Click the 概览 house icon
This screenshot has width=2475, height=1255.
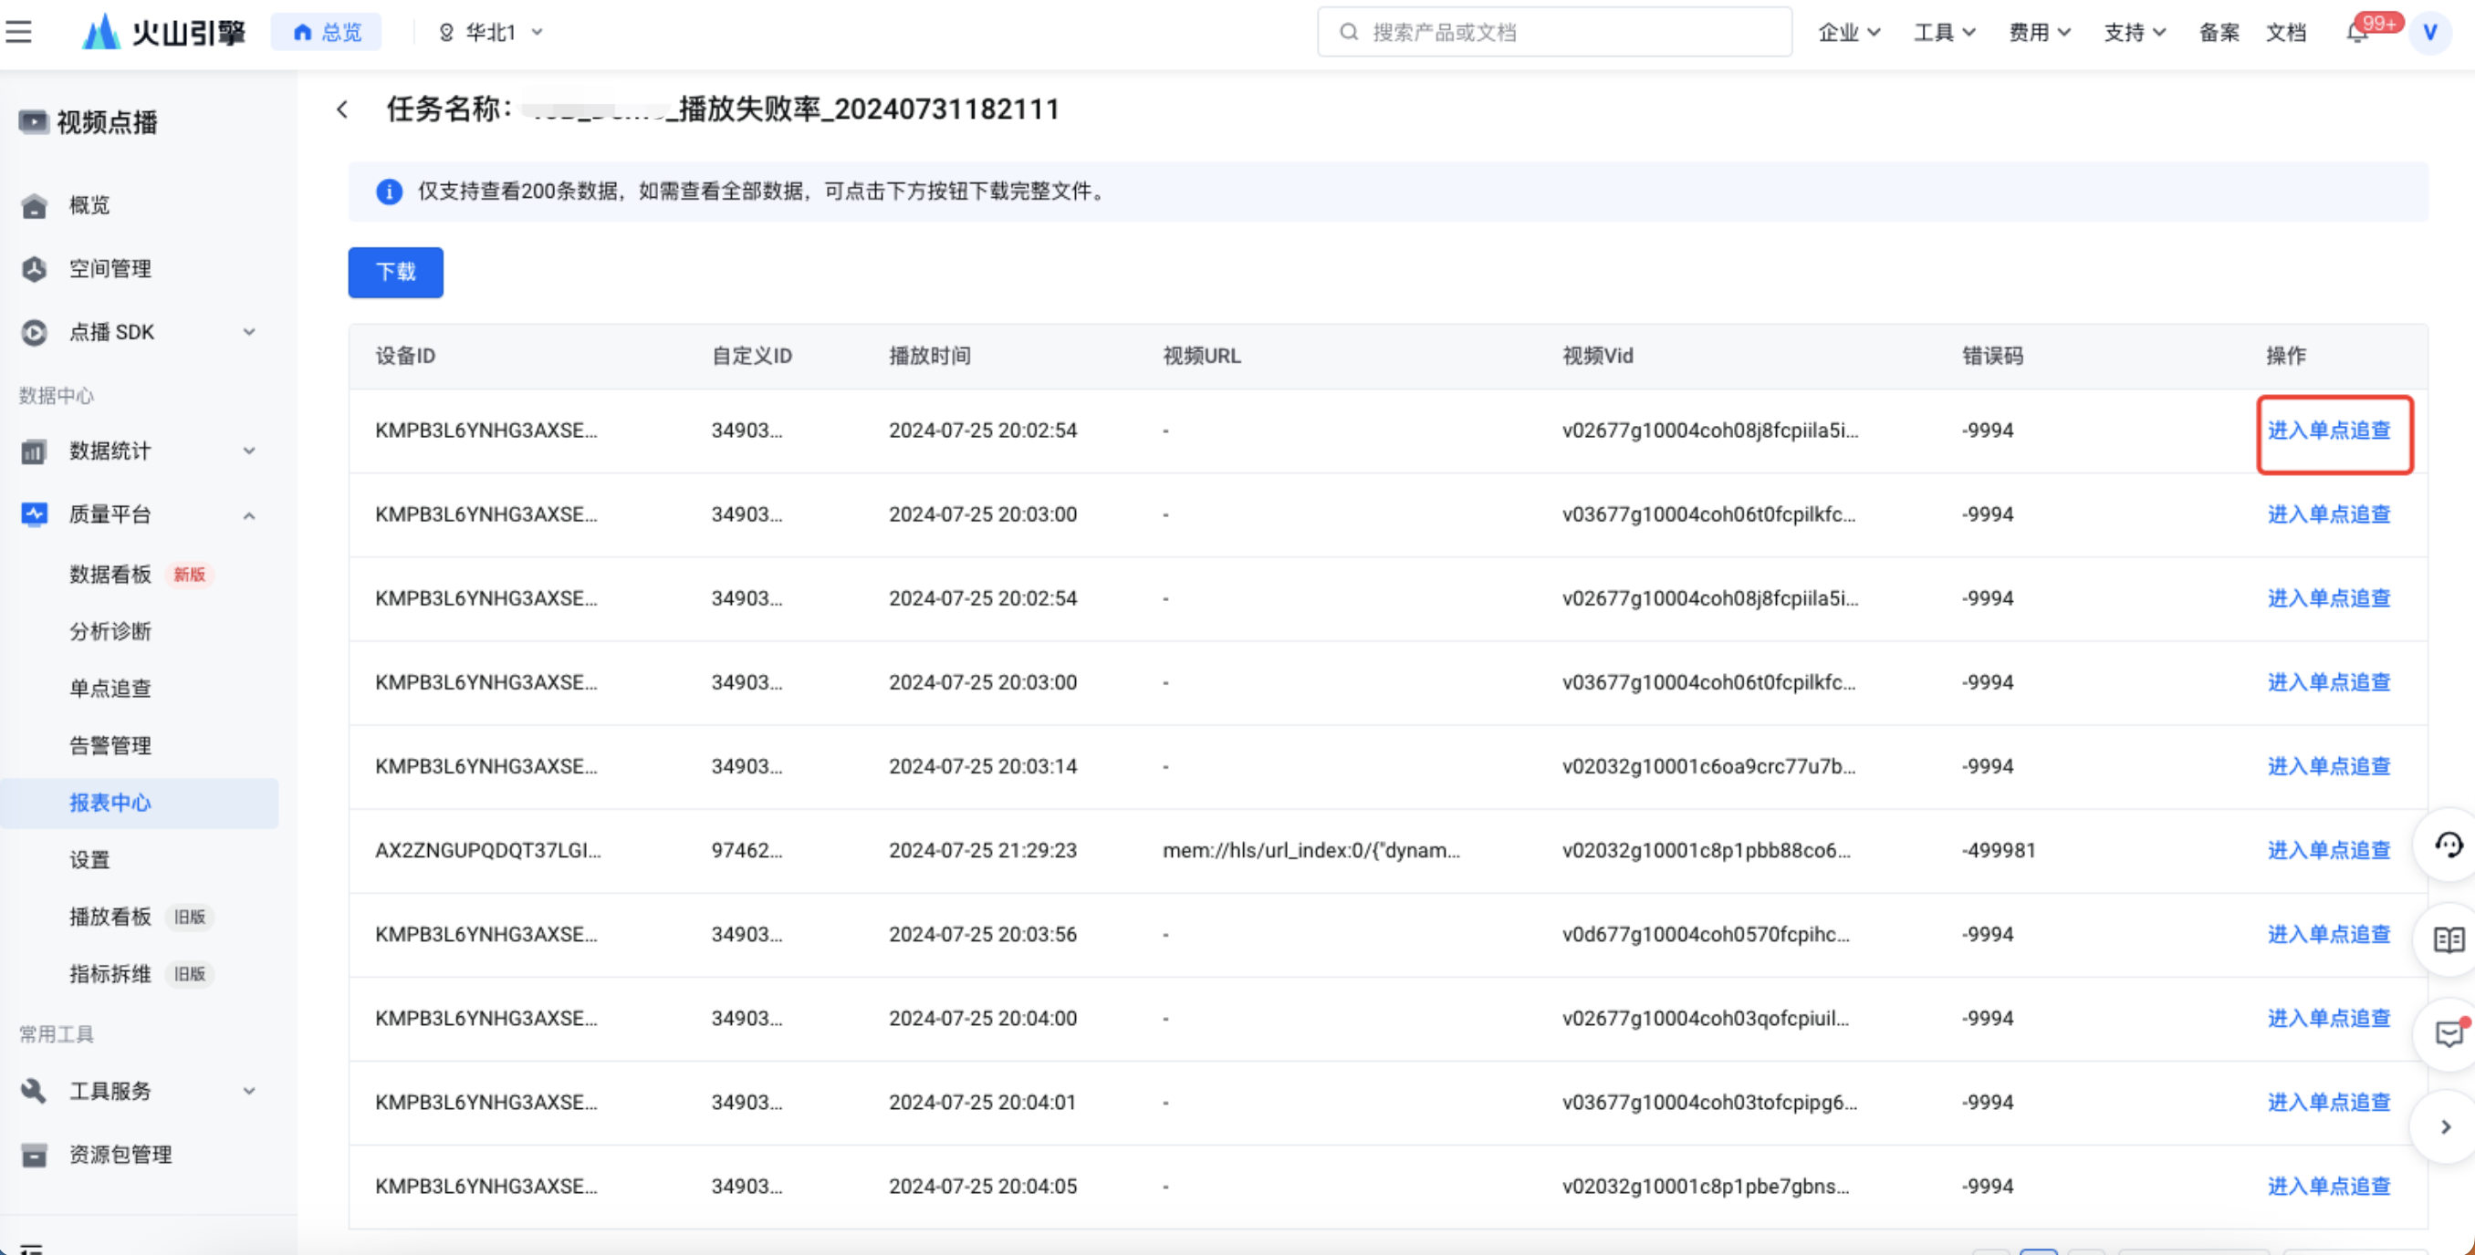click(x=35, y=205)
